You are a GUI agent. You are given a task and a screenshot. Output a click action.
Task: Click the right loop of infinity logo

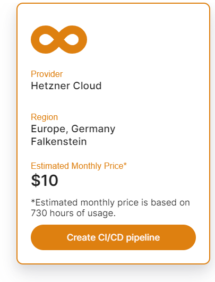pyautogui.click(x=73, y=40)
